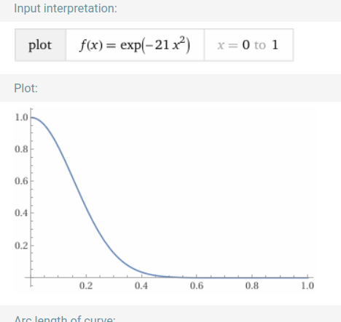Click the 0.6 label on x-axis
Image resolution: width=341 pixels, height=322 pixels.
[197, 286]
